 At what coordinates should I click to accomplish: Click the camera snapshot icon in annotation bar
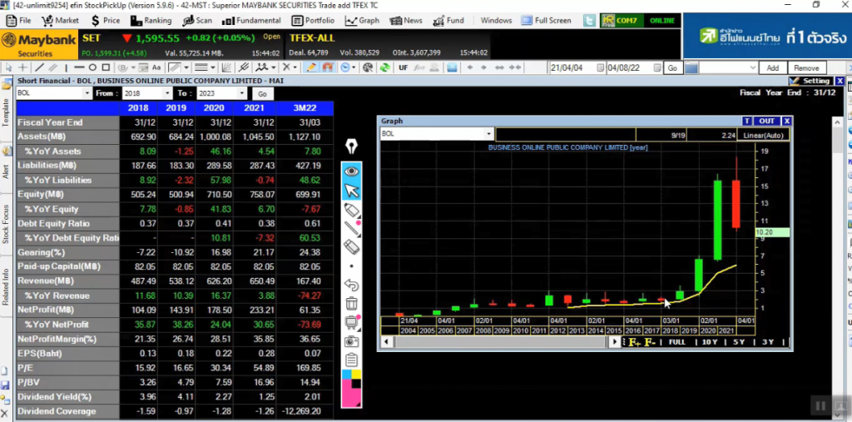[352, 341]
